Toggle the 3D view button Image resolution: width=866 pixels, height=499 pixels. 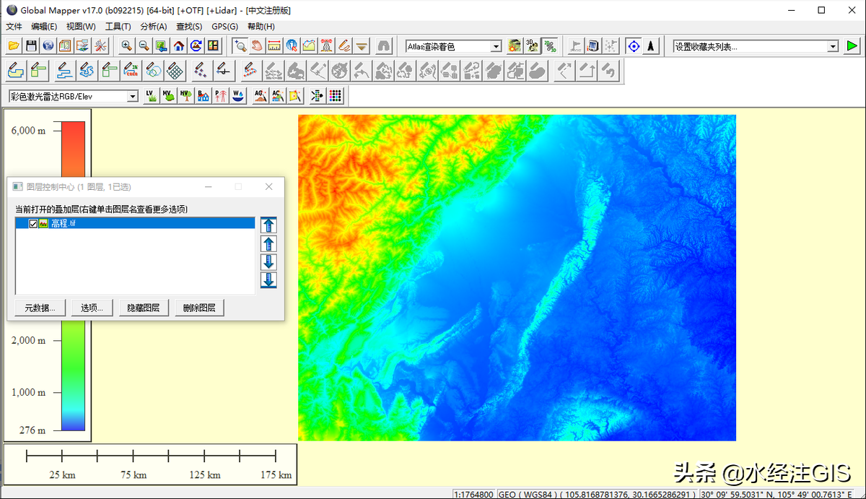[532, 45]
